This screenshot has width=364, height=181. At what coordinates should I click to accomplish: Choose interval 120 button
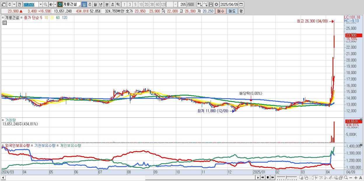coord(163,4)
